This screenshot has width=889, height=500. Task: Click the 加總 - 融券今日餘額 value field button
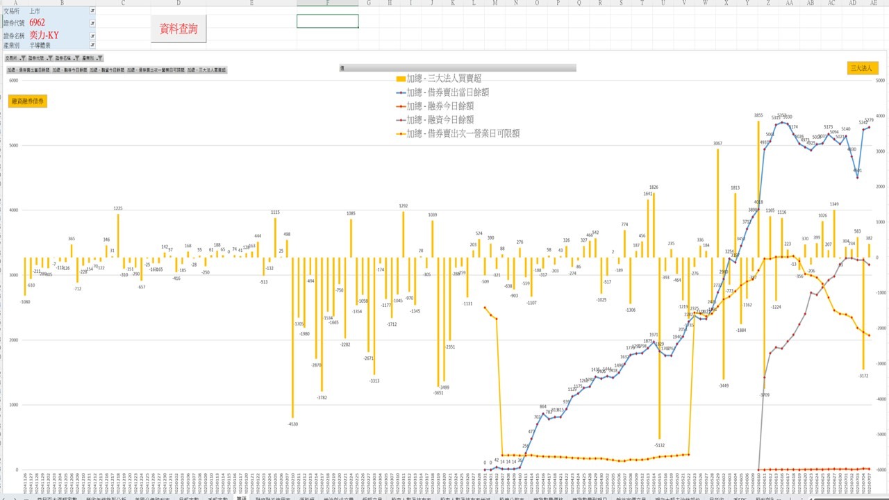[x=69, y=70]
